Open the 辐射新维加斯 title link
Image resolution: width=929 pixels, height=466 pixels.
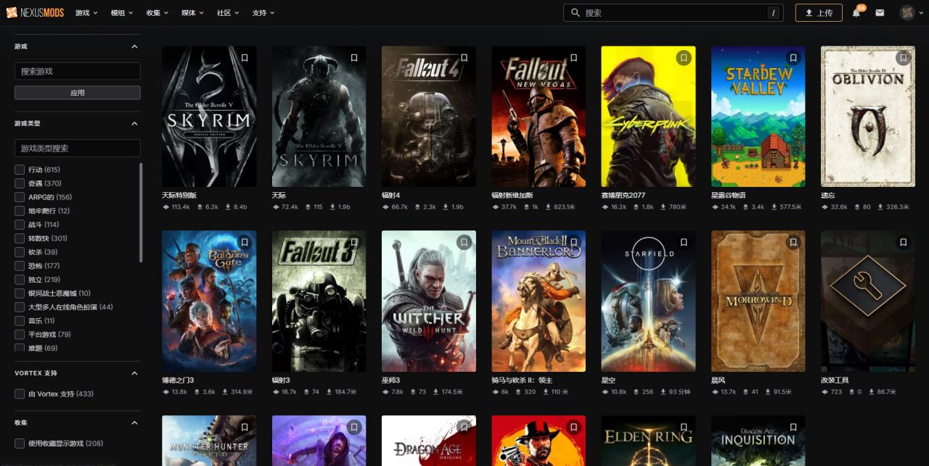click(x=513, y=195)
